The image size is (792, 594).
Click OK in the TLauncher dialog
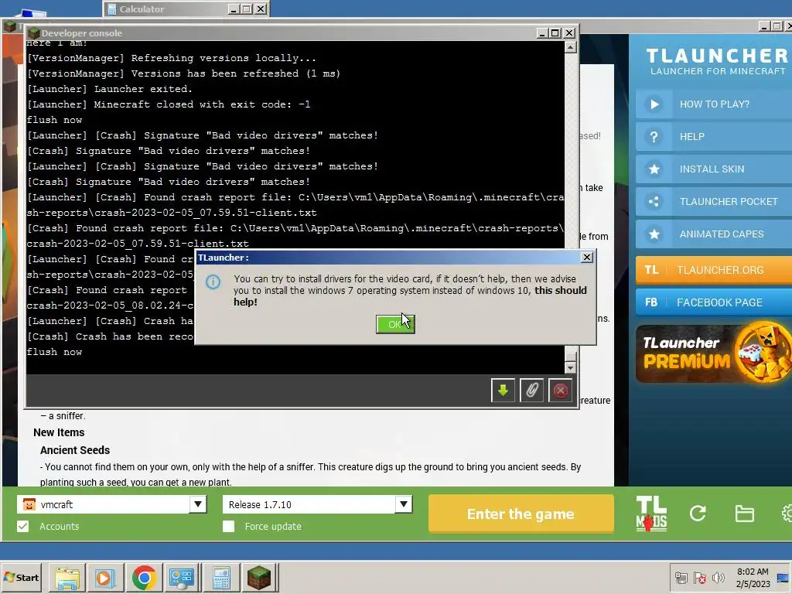pos(395,324)
